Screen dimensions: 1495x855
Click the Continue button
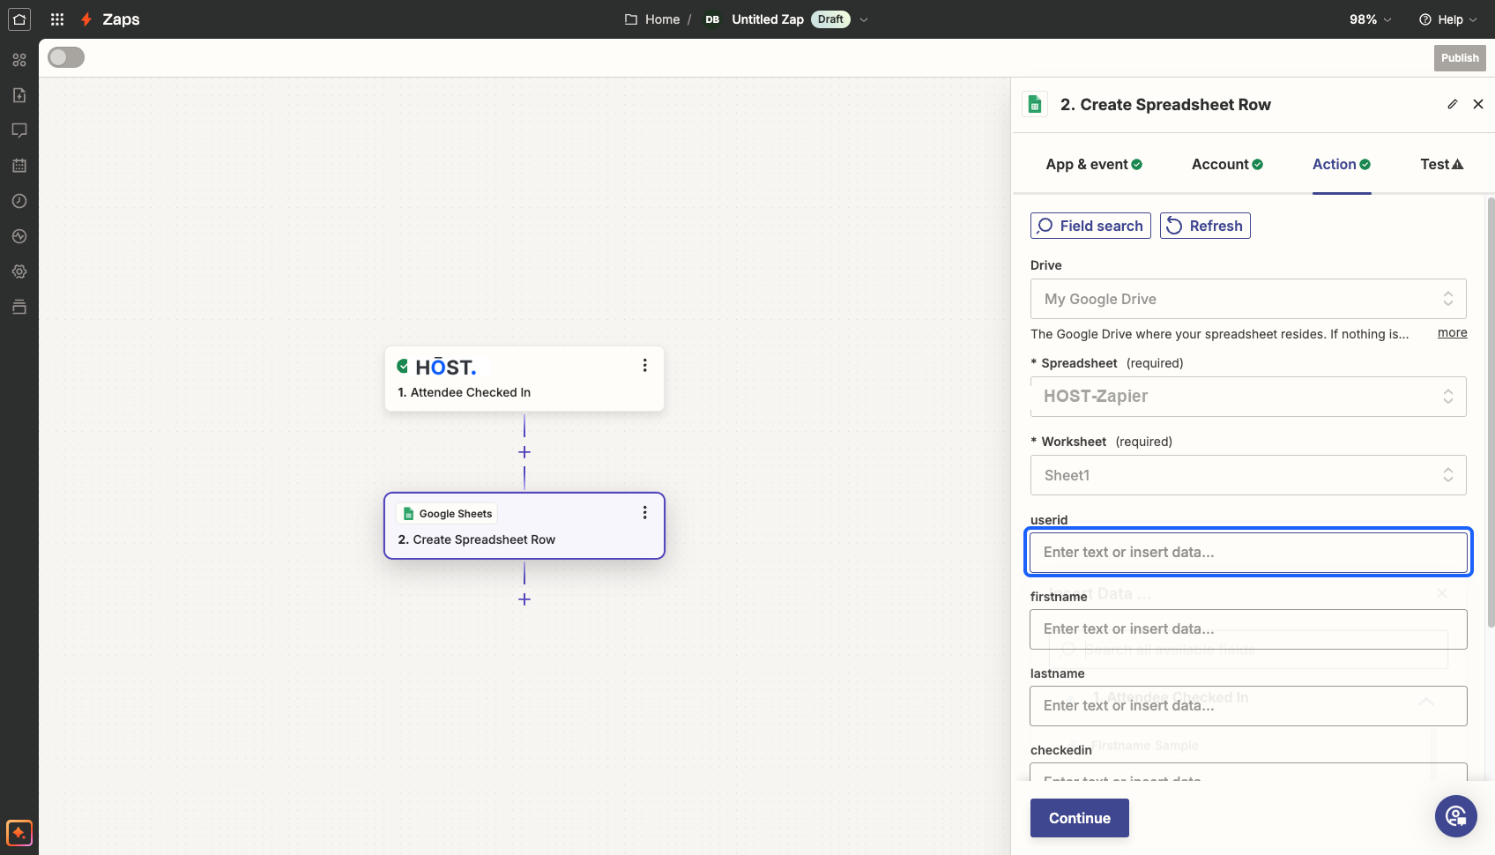1080,818
